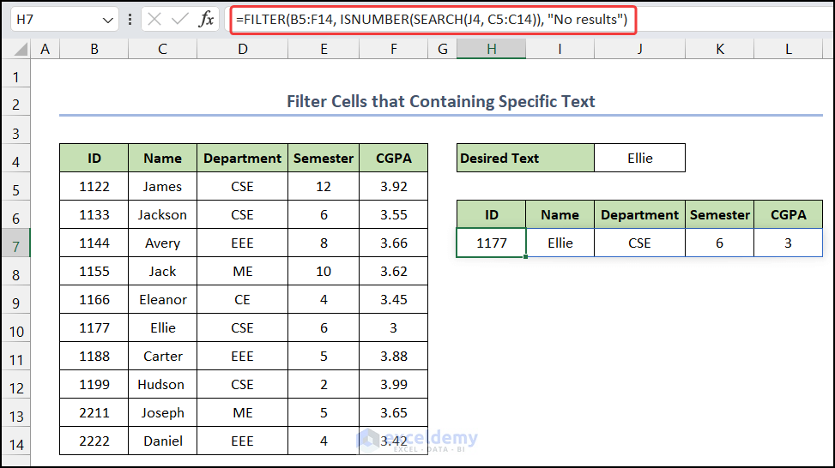Image resolution: width=835 pixels, height=468 pixels.
Task: Click the Enter checkmark icon in formula bar
Action: point(179,19)
